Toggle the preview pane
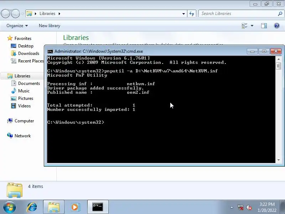The image size is (285, 214). 264,26
